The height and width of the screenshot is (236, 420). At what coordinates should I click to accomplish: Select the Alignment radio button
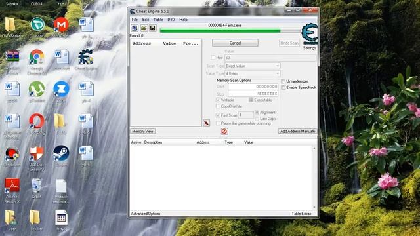pyautogui.click(x=257, y=112)
